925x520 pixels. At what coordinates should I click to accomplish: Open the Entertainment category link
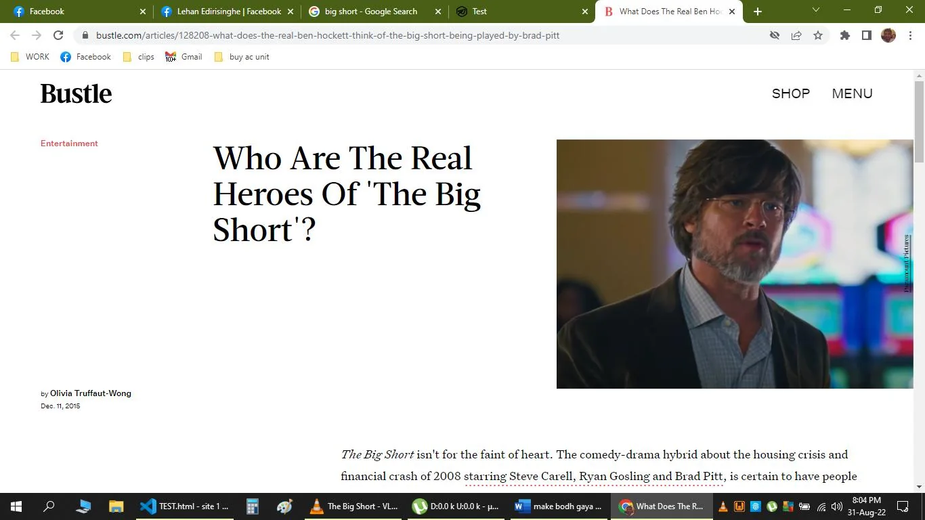click(69, 144)
